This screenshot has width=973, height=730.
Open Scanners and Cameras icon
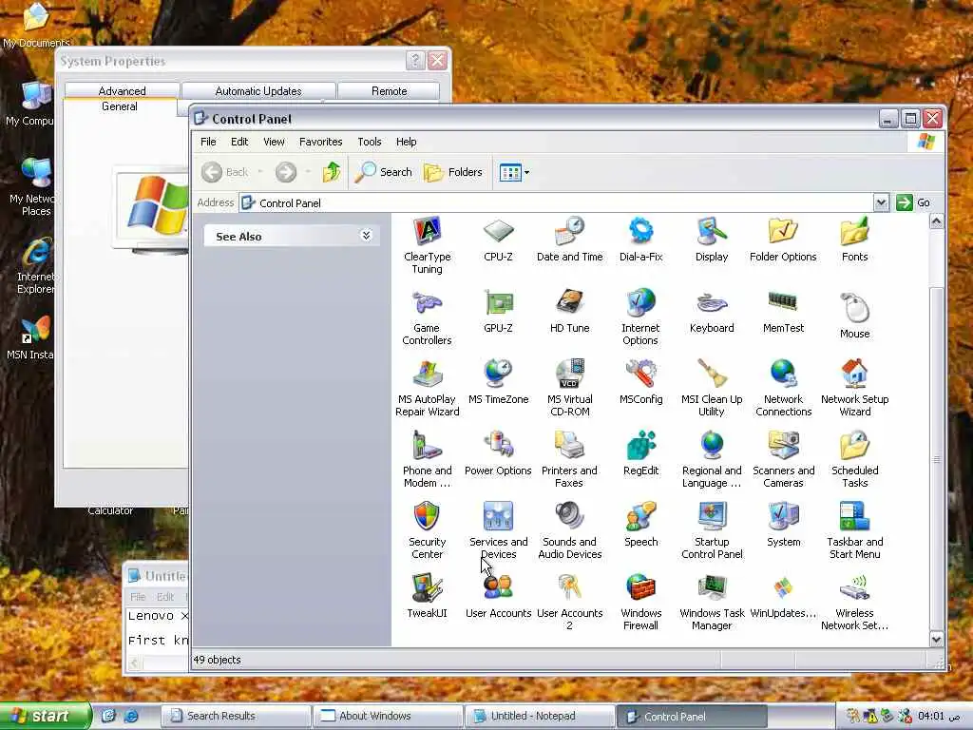tap(783, 459)
